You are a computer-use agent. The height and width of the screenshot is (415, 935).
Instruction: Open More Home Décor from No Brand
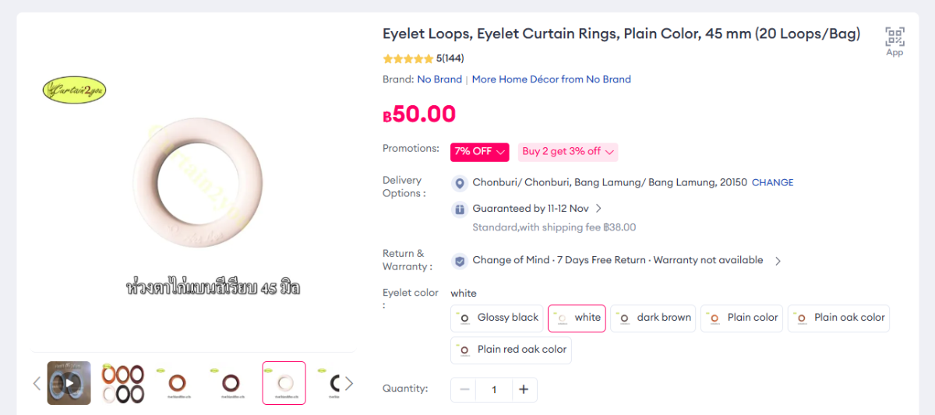[551, 79]
